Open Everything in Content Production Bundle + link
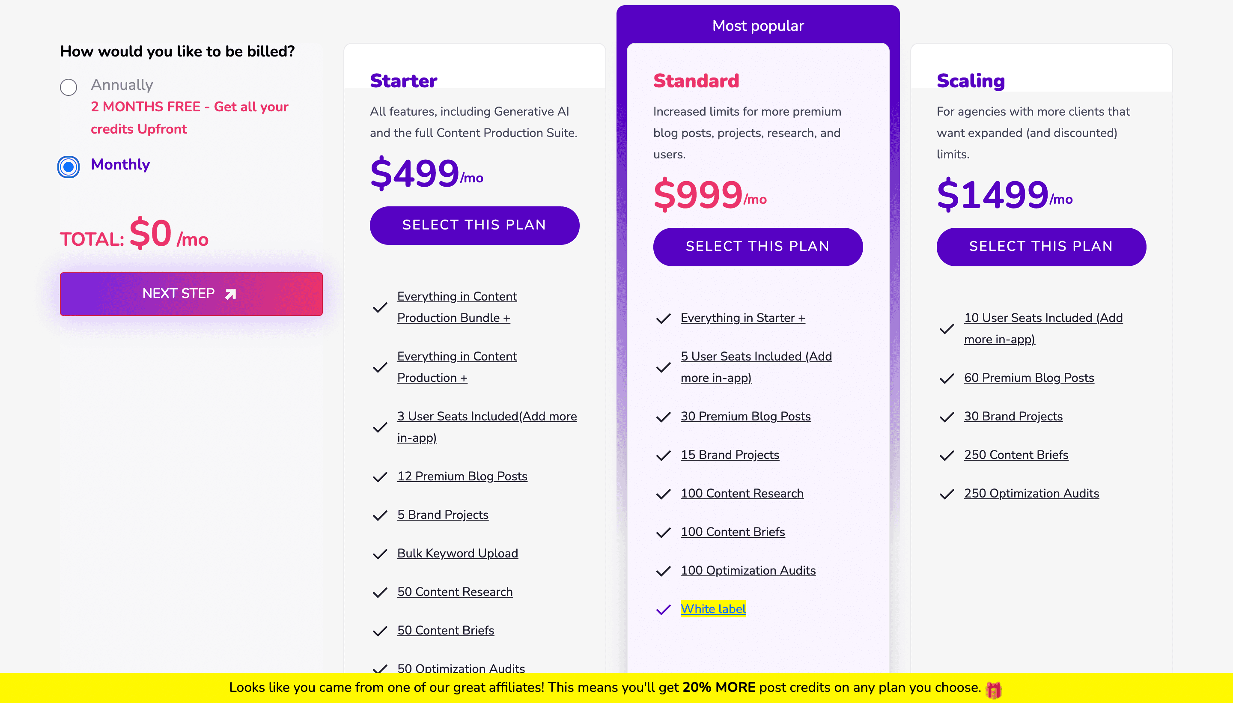Image resolution: width=1233 pixels, height=703 pixels. pos(457,307)
